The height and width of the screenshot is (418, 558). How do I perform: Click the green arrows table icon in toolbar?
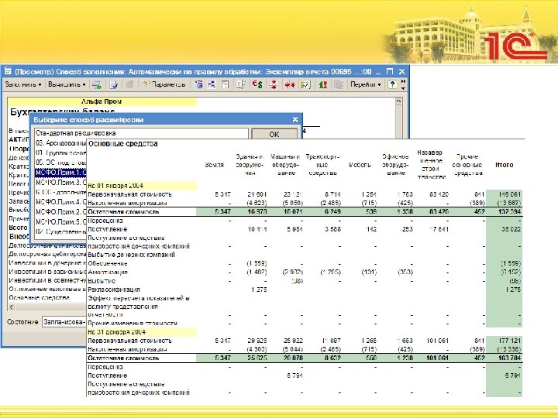pyautogui.click(x=97, y=84)
